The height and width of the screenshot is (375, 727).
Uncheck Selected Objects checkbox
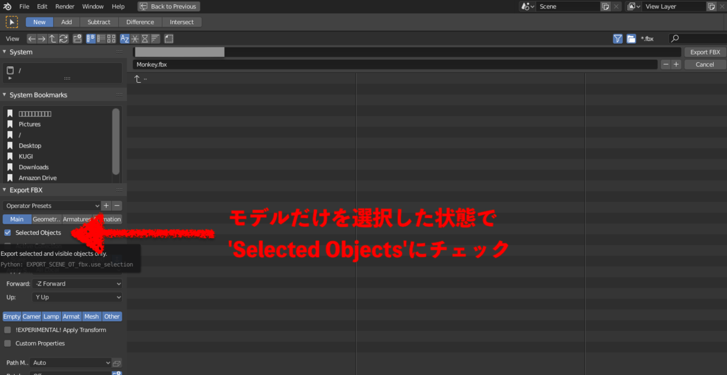click(8, 232)
